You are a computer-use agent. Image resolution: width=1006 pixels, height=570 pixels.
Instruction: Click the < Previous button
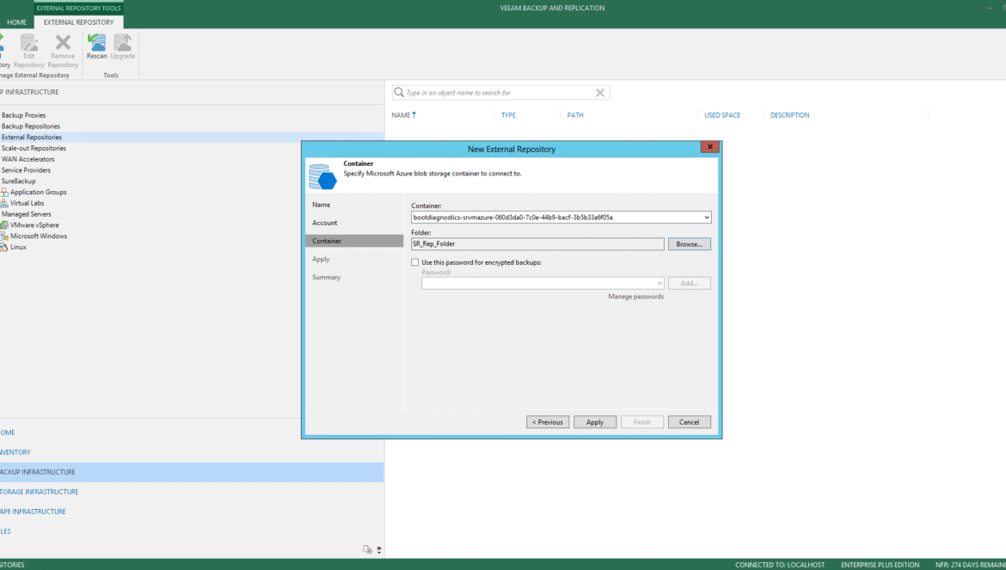548,422
